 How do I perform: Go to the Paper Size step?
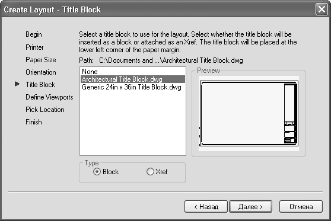[41, 60]
